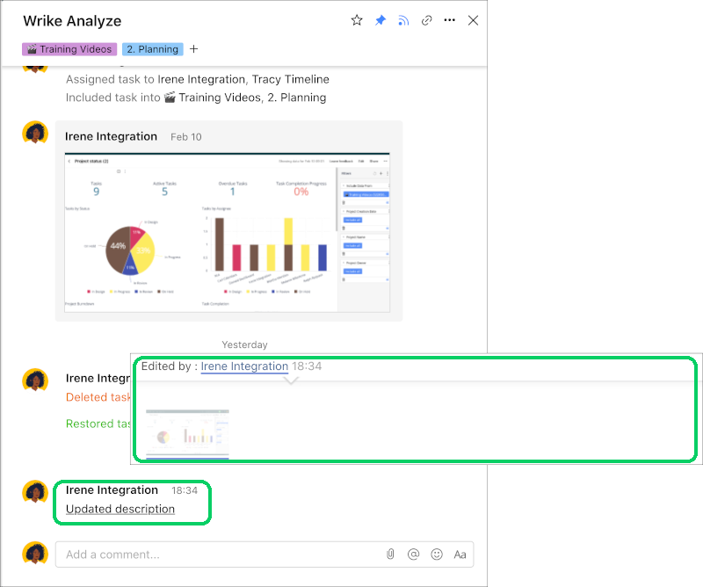Click Irene Integration name on Feb 10 comment
This screenshot has width=703, height=587.
pyautogui.click(x=112, y=136)
